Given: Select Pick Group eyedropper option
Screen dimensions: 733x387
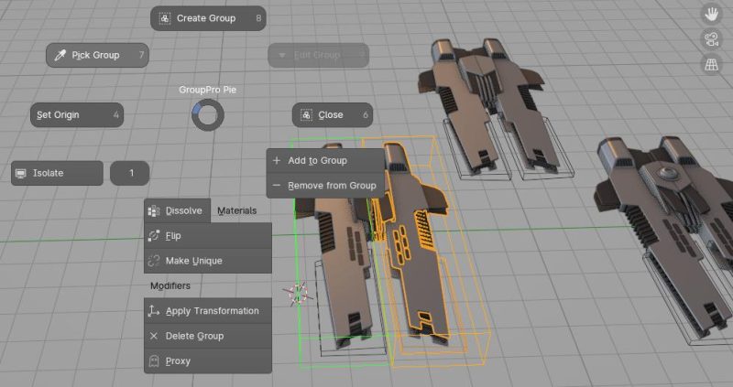Looking at the screenshot, I should [96, 55].
